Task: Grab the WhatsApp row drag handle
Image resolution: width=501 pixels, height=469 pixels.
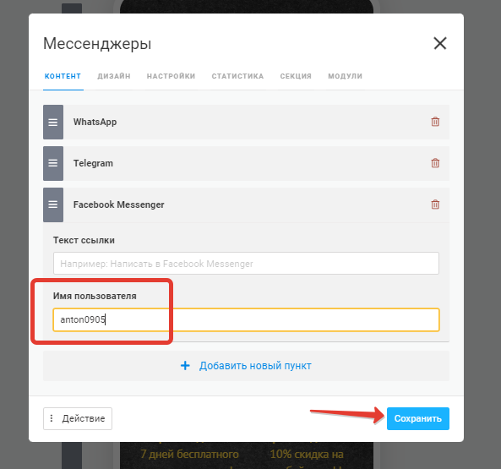Action: [53, 122]
